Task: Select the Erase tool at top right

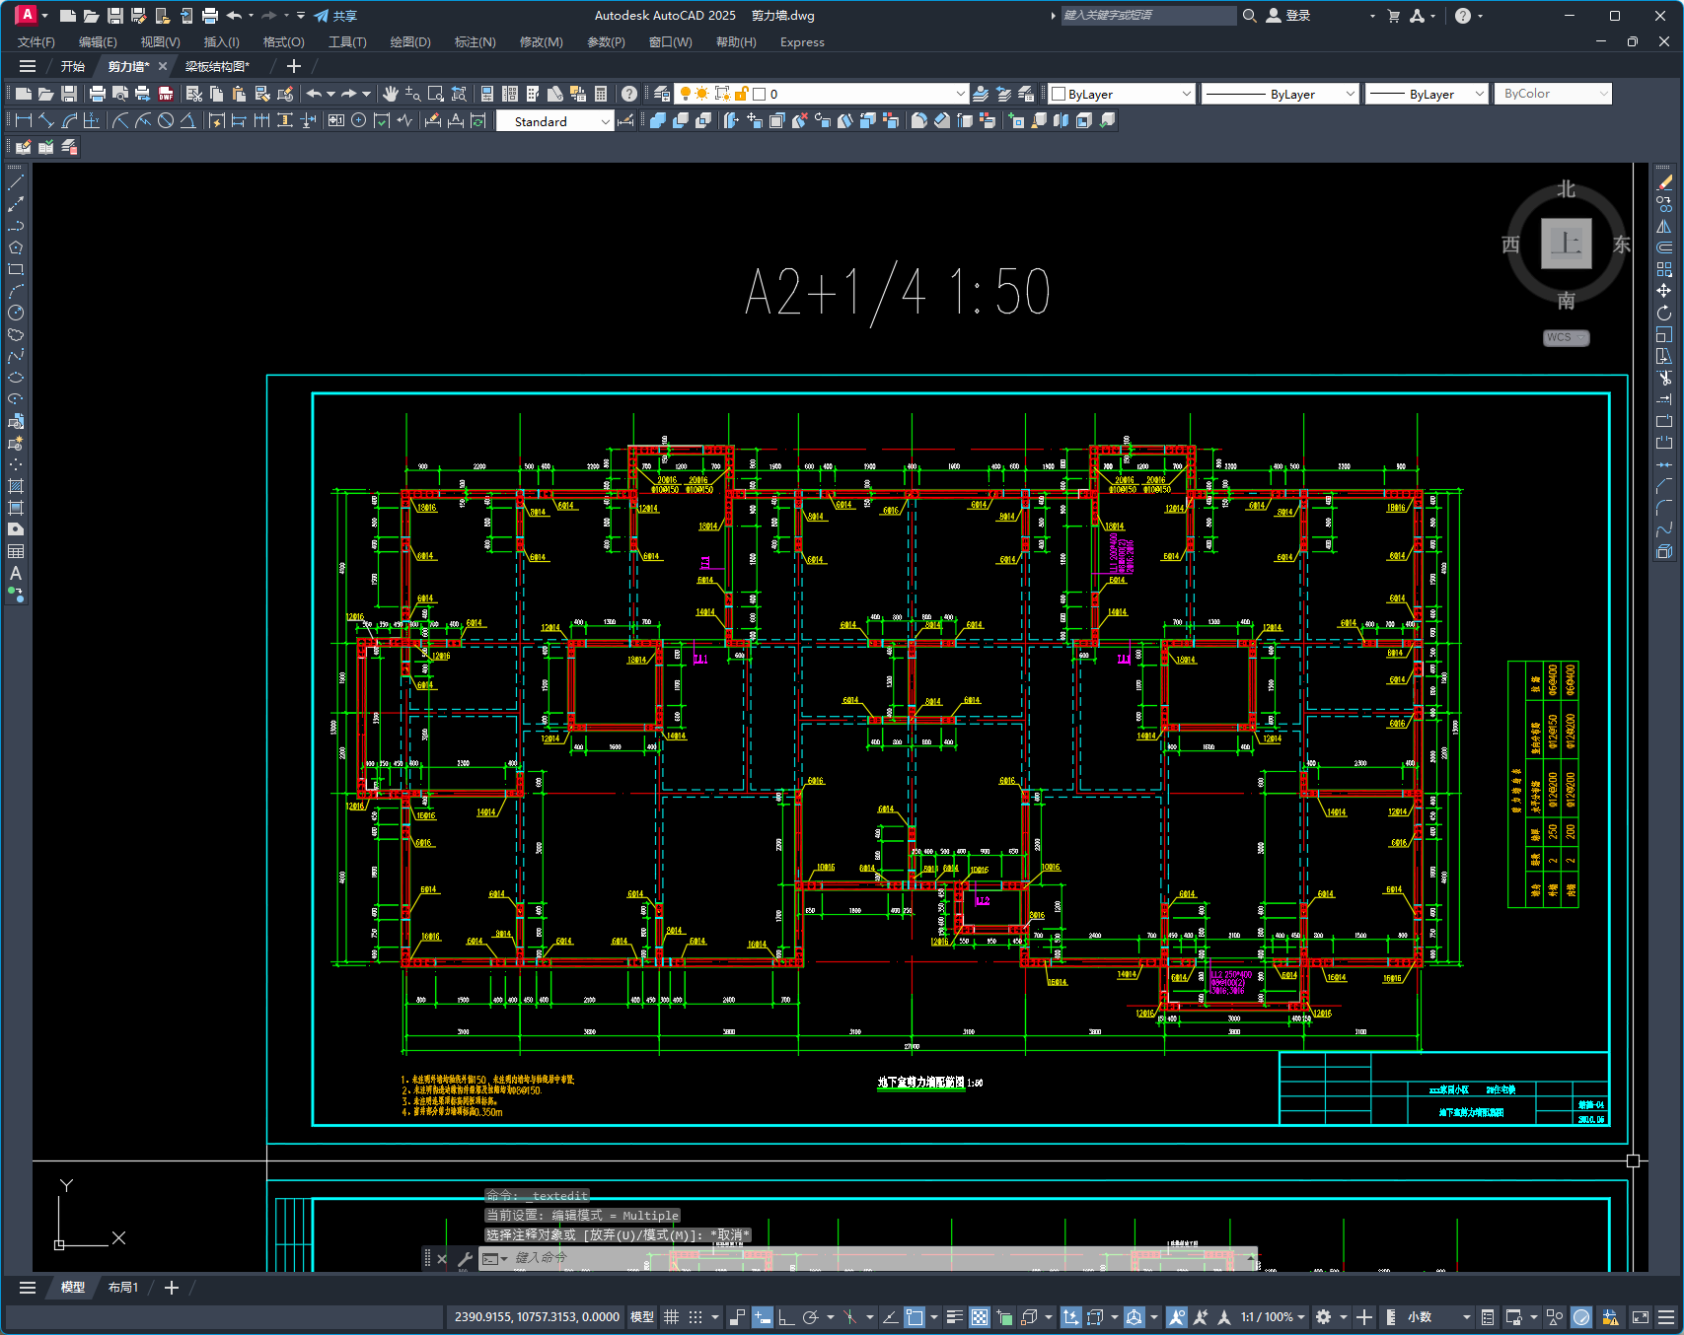Action: (1664, 182)
